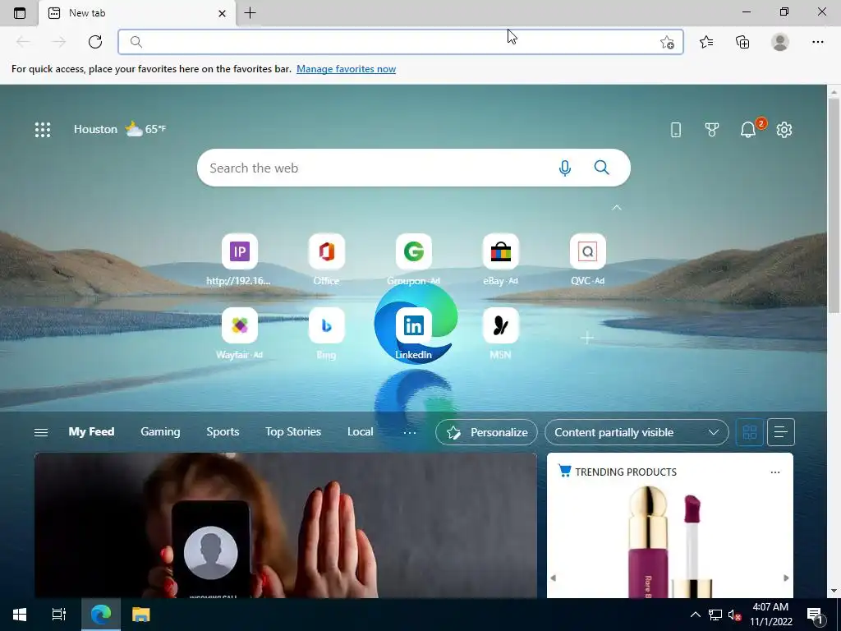Image resolution: width=841 pixels, height=631 pixels.
Task: Show previous trending product arrow
Action: 553,578
